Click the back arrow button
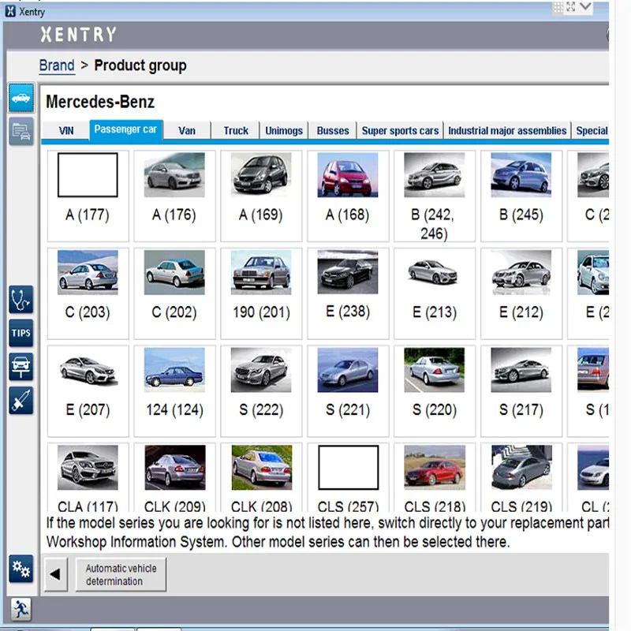The image size is (631, 631). [55, 574]
